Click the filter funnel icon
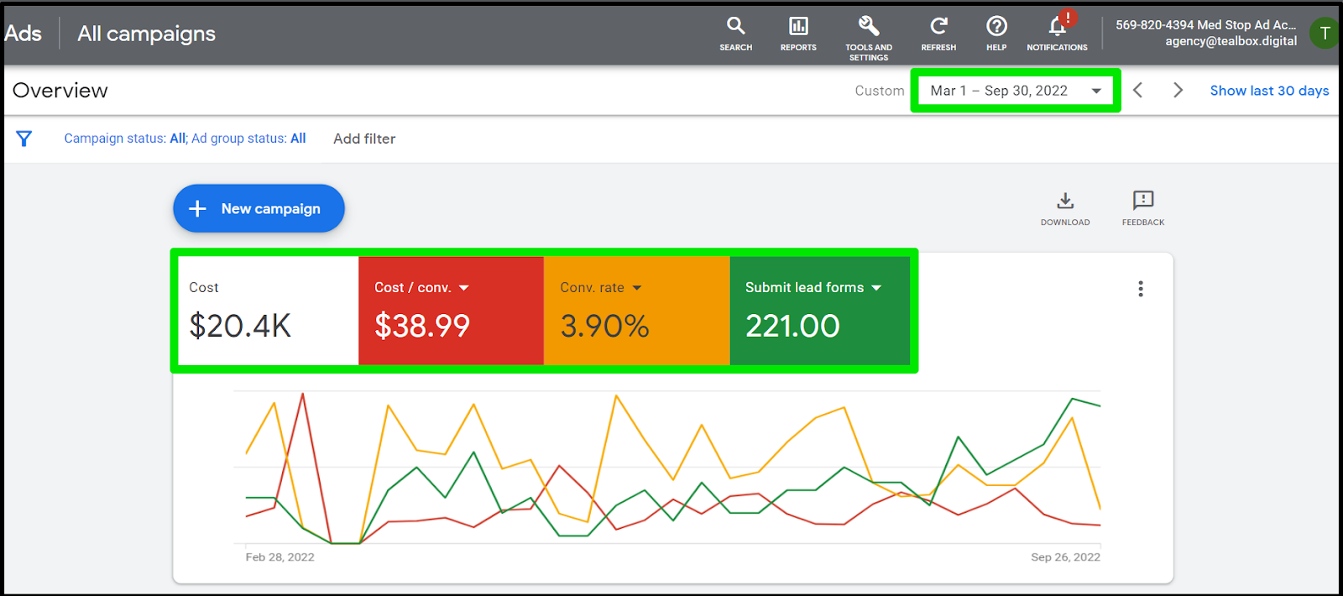 click(x=24, y=139)
